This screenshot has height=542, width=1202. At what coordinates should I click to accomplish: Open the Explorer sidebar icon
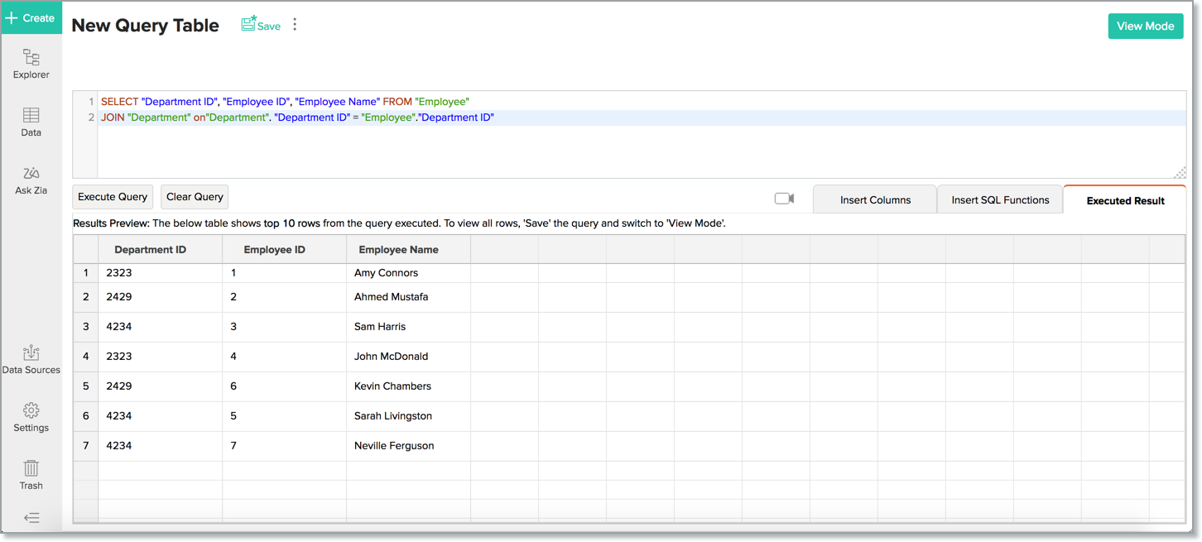click(x=31, y=64)
